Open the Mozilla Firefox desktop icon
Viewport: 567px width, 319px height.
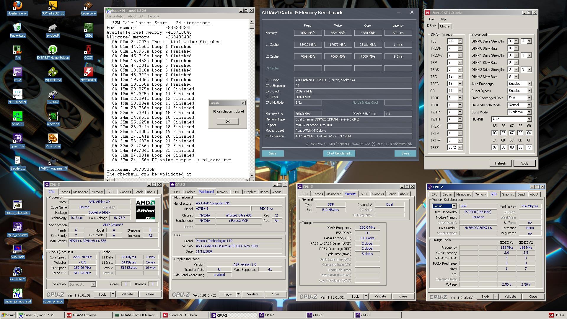[17, 8]
